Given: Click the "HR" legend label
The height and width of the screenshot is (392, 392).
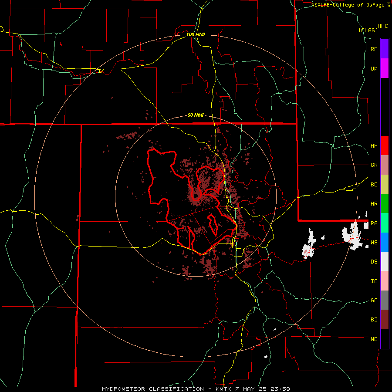Looking at the screenshot, I should click(374, 204).
